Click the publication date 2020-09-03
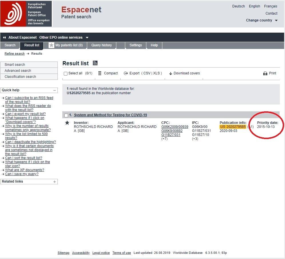Image resolution: width=285 pixels, height=259 pixels. tap(228, 131)
